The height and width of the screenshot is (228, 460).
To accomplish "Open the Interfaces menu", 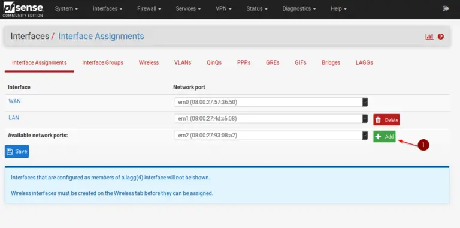I will 107,9.
